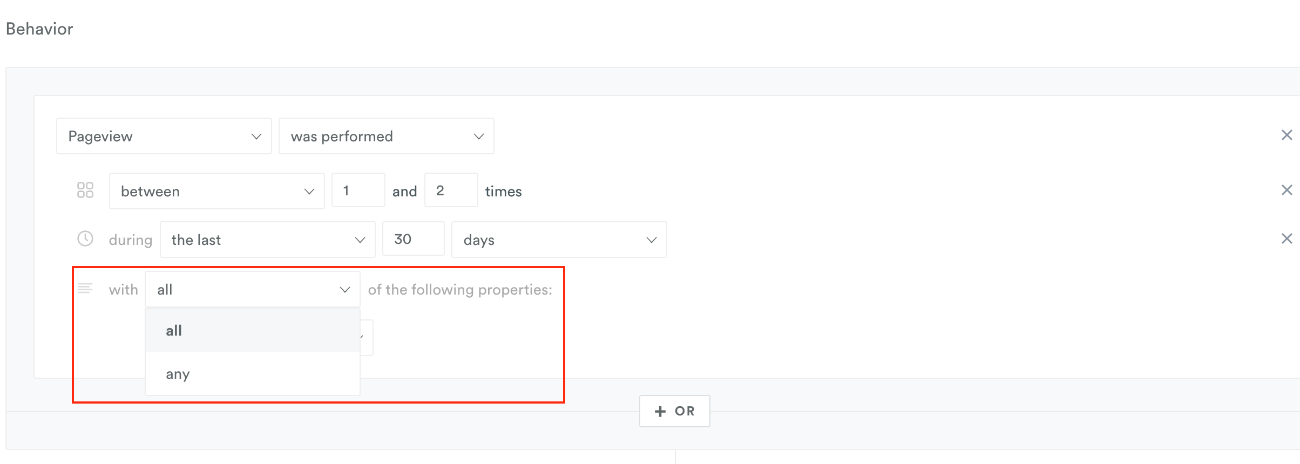This screenshot has width=1300, height=464.
Task: Click the minimum times field showing 1
Action: (x=358, y=190)
